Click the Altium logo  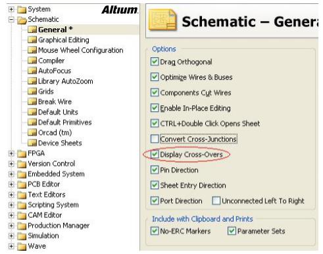120,10
